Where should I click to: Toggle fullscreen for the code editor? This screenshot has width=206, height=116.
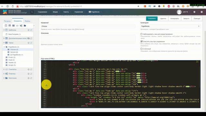(197, 62)
